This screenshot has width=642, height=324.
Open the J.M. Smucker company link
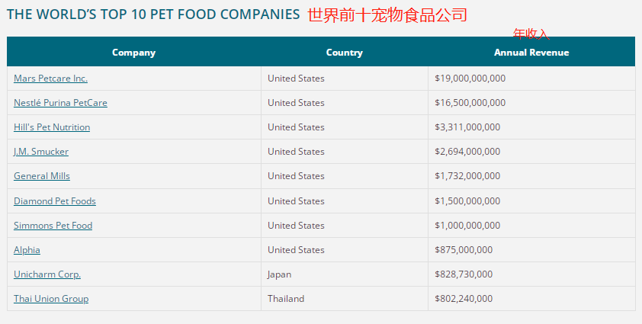41,152
